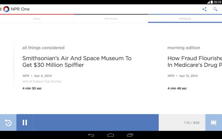Skip to the next story

point(214,123)
